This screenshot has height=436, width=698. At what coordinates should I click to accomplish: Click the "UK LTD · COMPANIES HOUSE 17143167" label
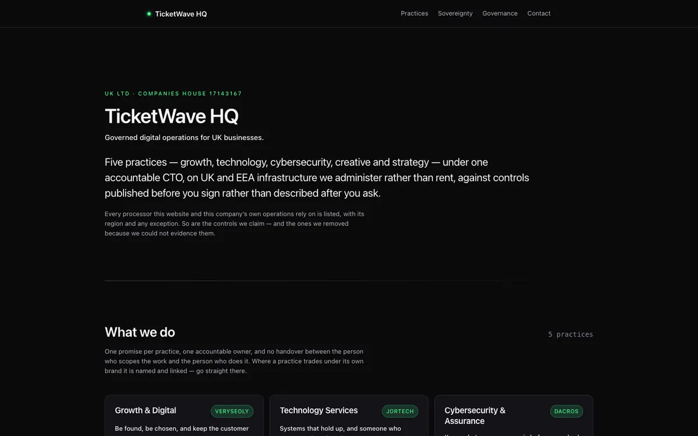point(173,94)
